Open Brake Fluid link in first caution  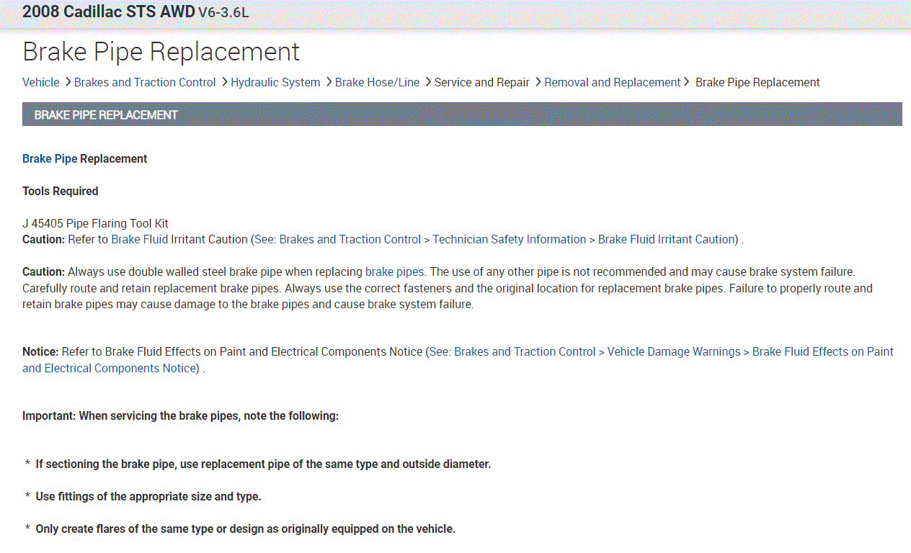139,239
